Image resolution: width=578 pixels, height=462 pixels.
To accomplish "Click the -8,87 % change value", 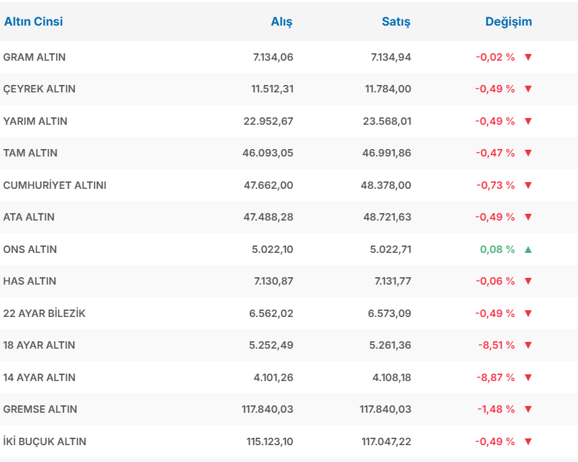I will [x=496, y=378].
